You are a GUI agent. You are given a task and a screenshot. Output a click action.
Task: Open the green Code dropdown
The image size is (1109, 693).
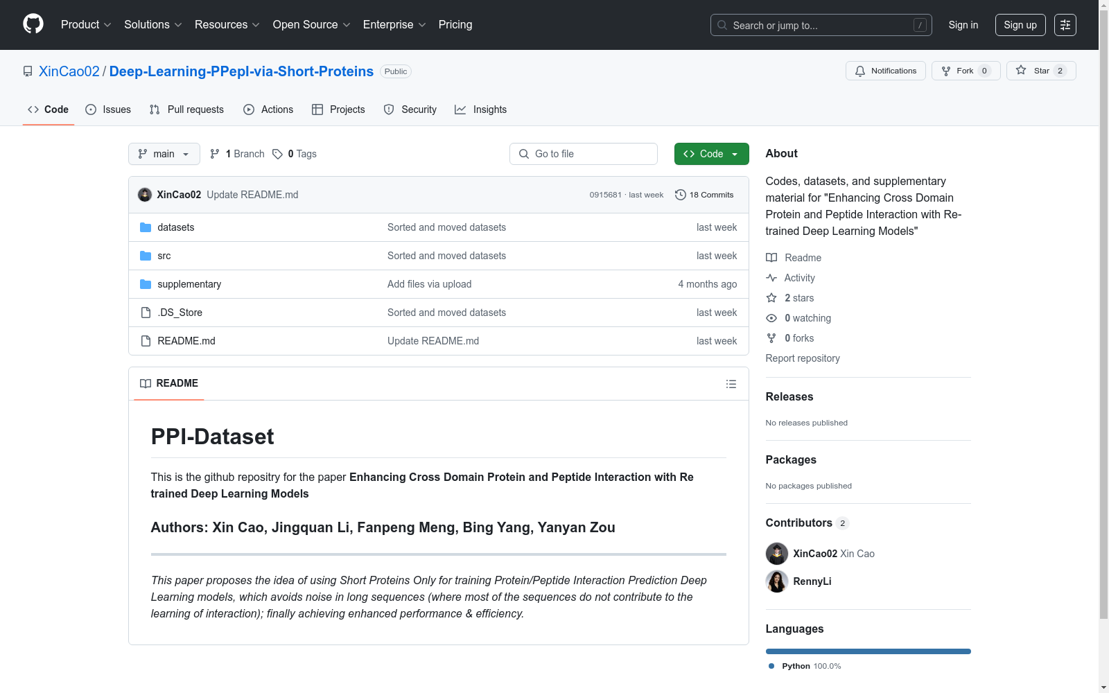coord(712,154)
